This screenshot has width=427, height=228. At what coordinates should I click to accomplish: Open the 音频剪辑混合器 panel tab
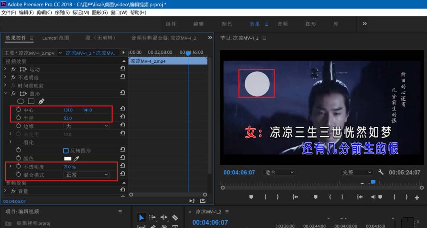[x=164, y=38]
